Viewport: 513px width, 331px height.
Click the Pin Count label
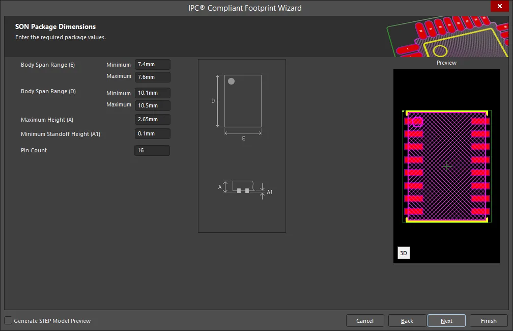click(34, 150)
